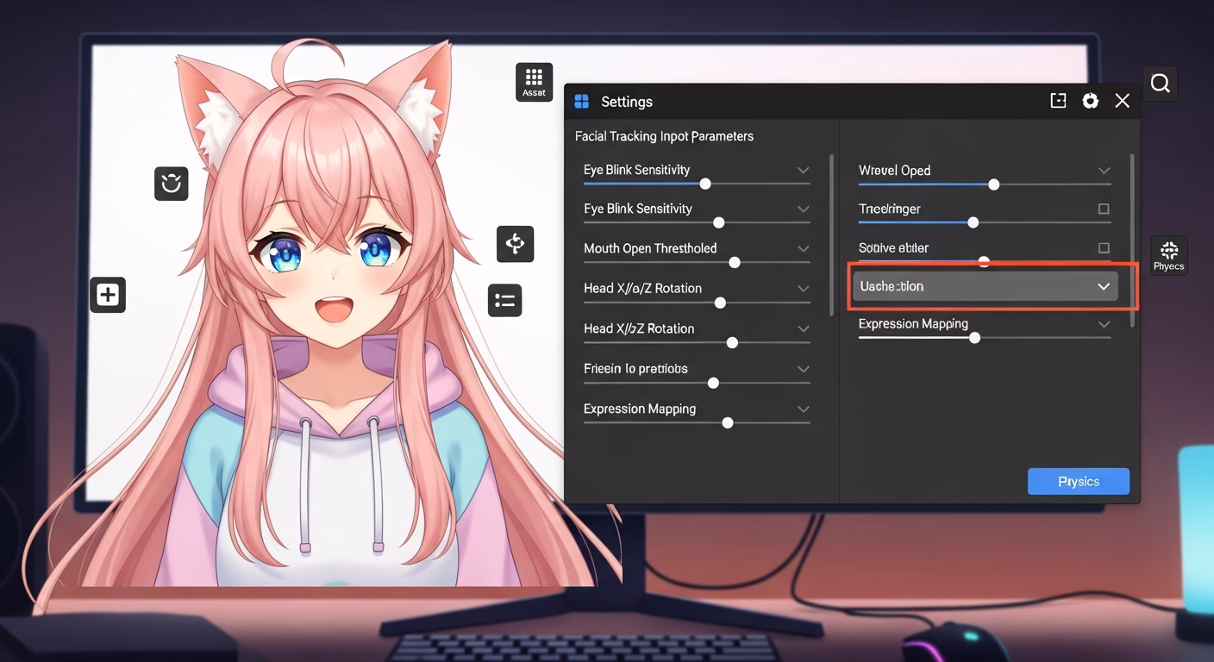The height and width of the screenshot is (662, 1214).
Task: Click the expand window icon in Settings header
Action: pos(1058,101)
